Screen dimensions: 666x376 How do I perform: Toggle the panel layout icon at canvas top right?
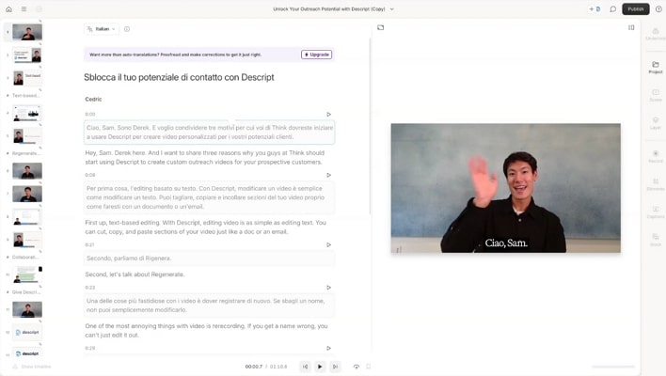pyautogui.click(x=631, y=27)
